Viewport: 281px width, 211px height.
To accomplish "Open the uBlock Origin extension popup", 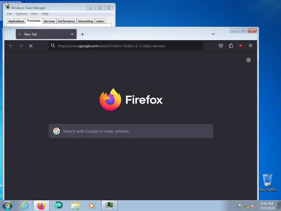I will pos(240,46).
